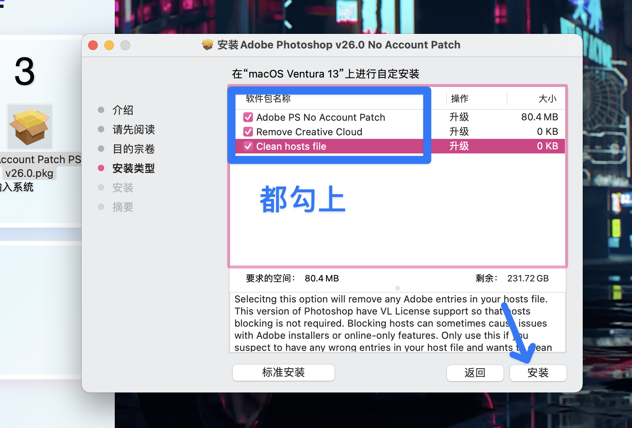Select 请先阅读 in the sidebar
The image size is (632, 428).
pyautogui.click(x=133, y=129)
